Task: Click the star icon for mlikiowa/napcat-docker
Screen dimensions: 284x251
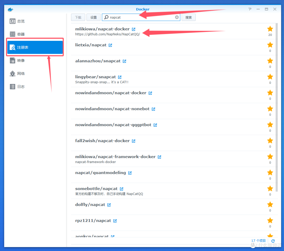Action: click(x=270, y=29)
